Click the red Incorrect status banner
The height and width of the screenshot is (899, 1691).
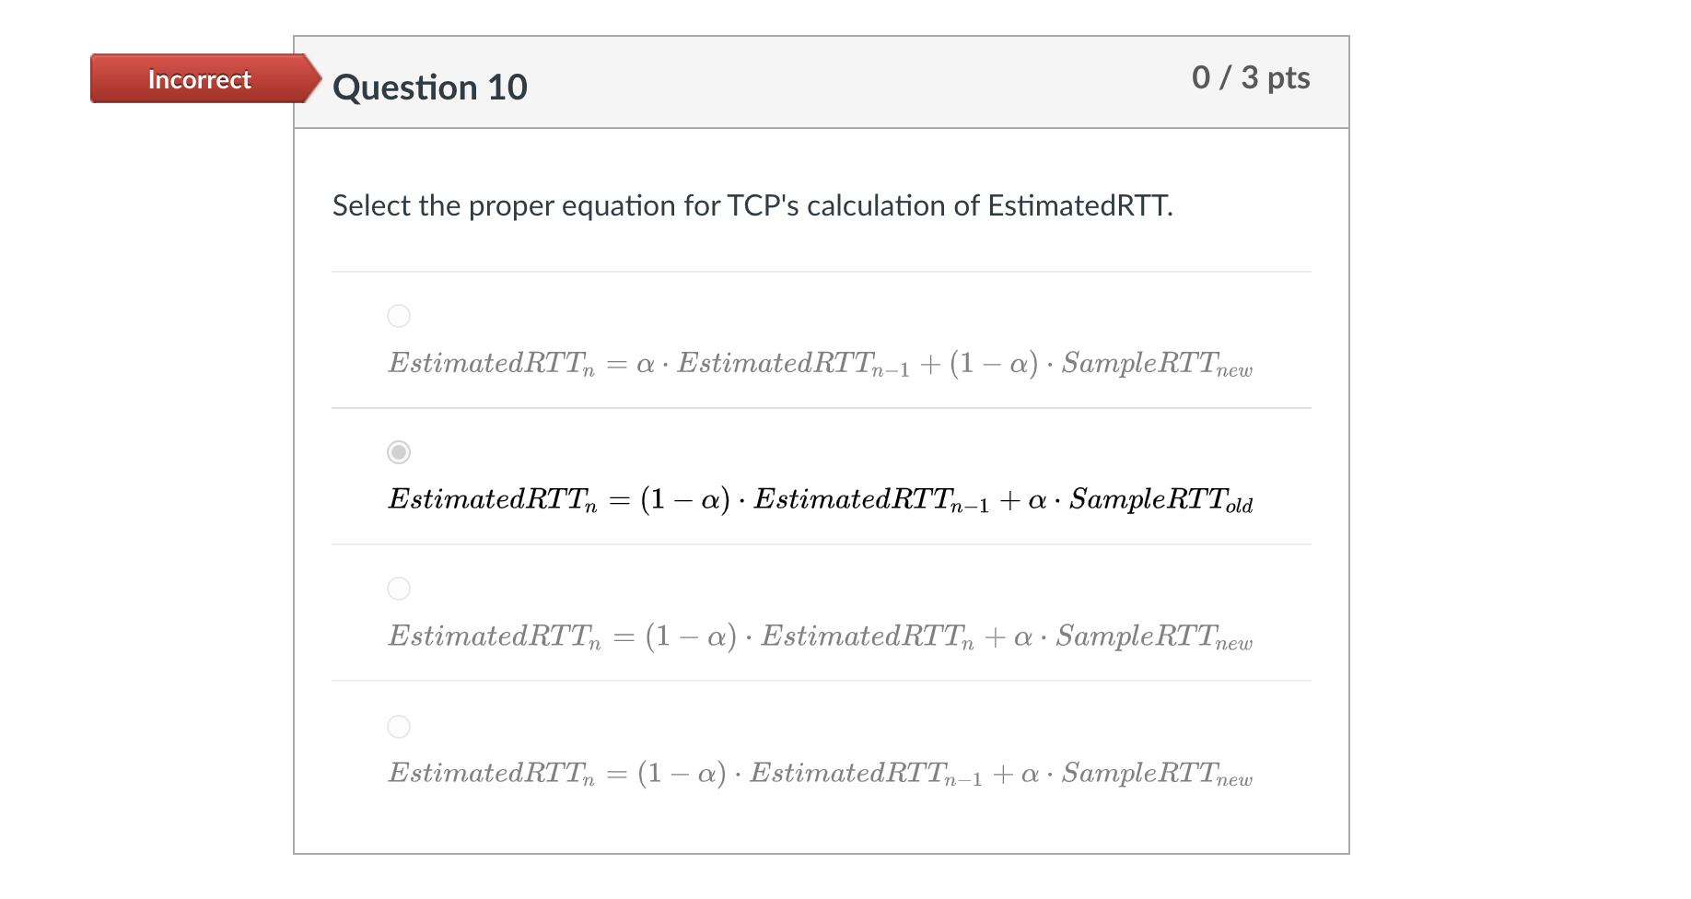[199, 79]
